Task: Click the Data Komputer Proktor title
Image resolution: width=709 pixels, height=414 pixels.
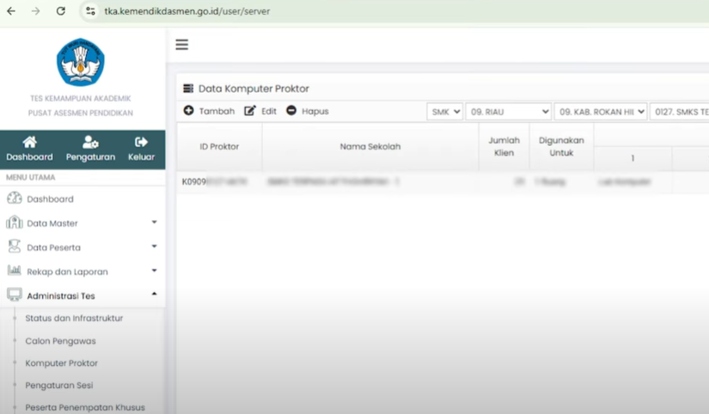Action: pos(254,88)
